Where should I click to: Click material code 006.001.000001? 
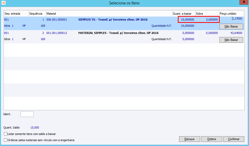pos(57,20)
